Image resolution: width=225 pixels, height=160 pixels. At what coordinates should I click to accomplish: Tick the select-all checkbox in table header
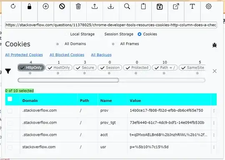click(10, 99)
